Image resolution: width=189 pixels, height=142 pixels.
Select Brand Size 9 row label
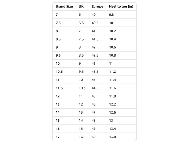[x=57, y=47]
